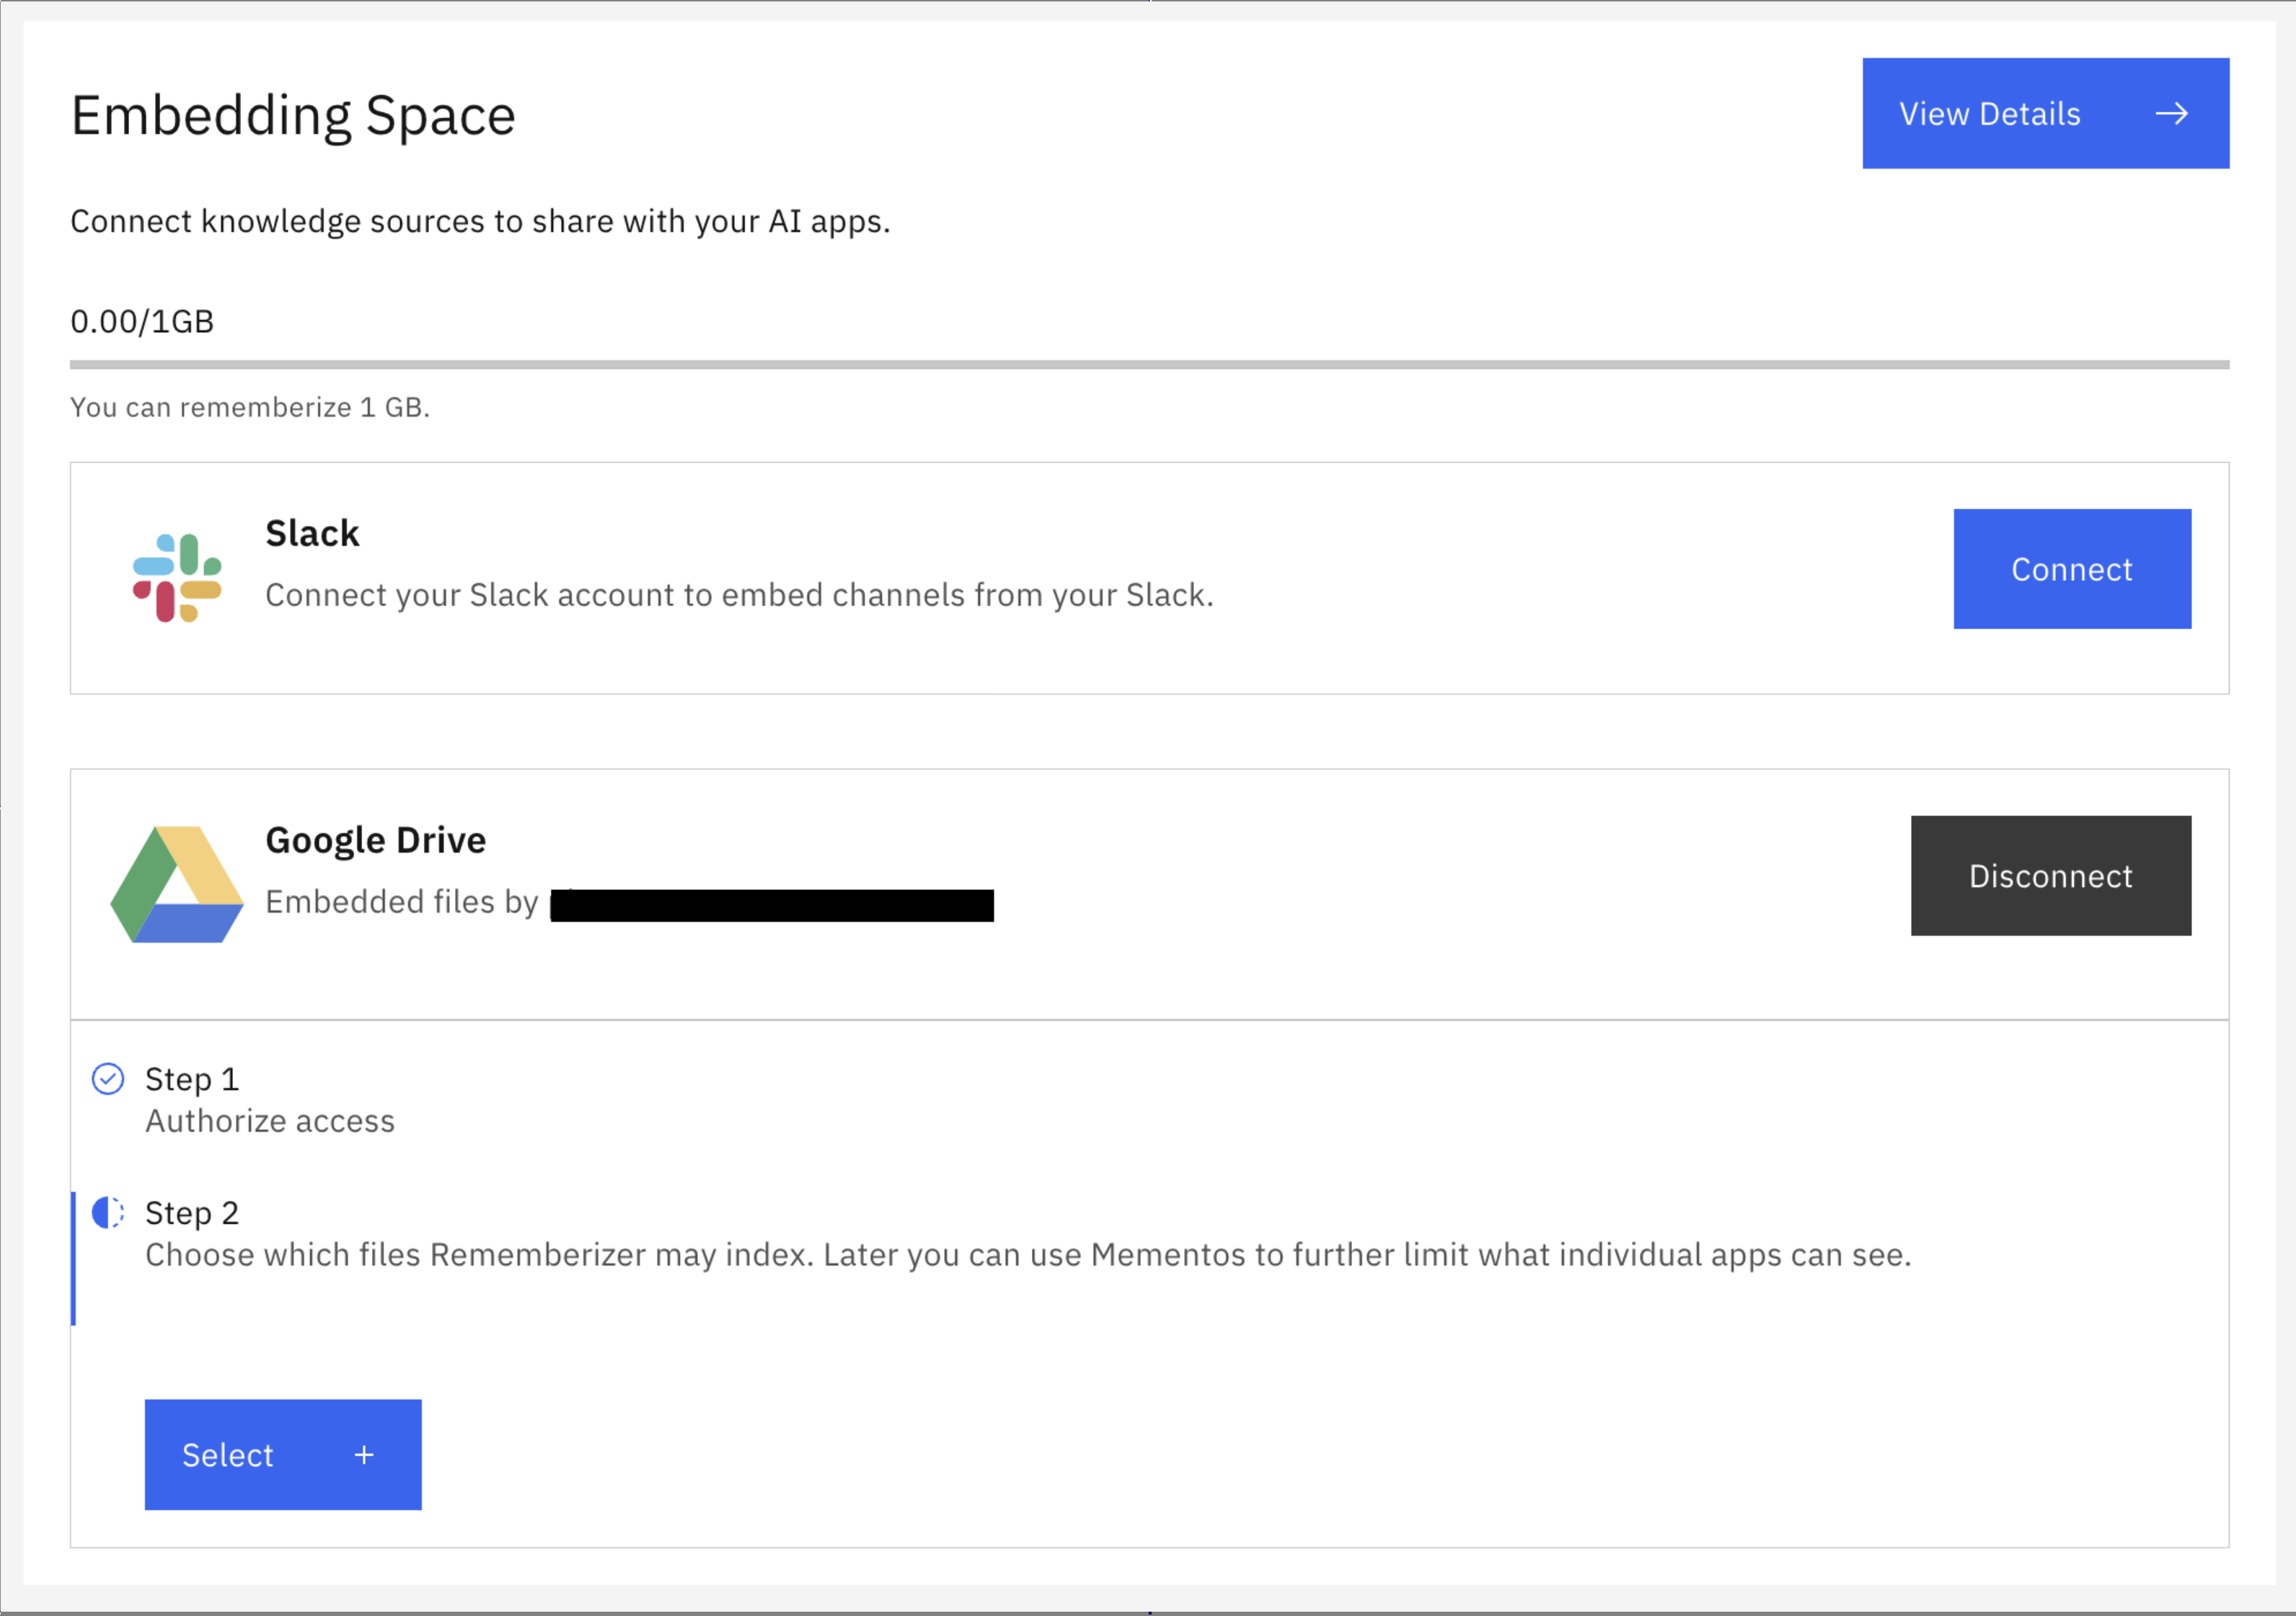Click the plus icon in the Select button
The image size is (2296, 1616).
tap(364, 1455)
